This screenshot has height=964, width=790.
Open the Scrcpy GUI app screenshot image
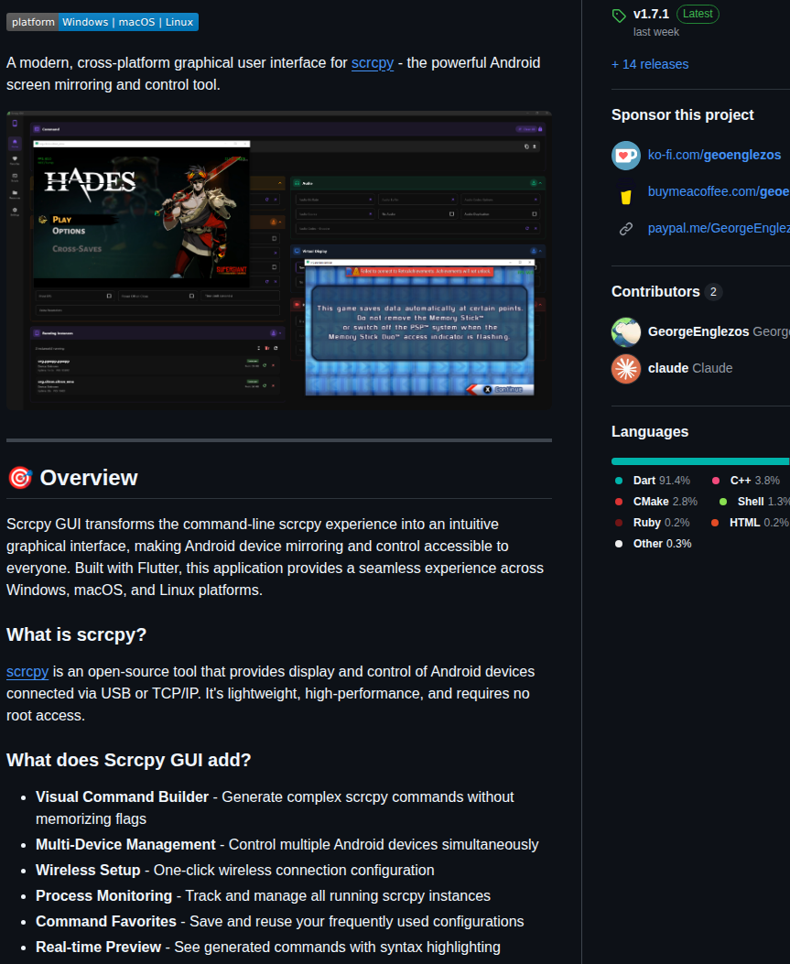click(x=279, y=261)
